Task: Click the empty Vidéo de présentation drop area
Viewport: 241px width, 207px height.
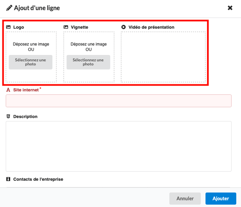Action: [163, 57]
